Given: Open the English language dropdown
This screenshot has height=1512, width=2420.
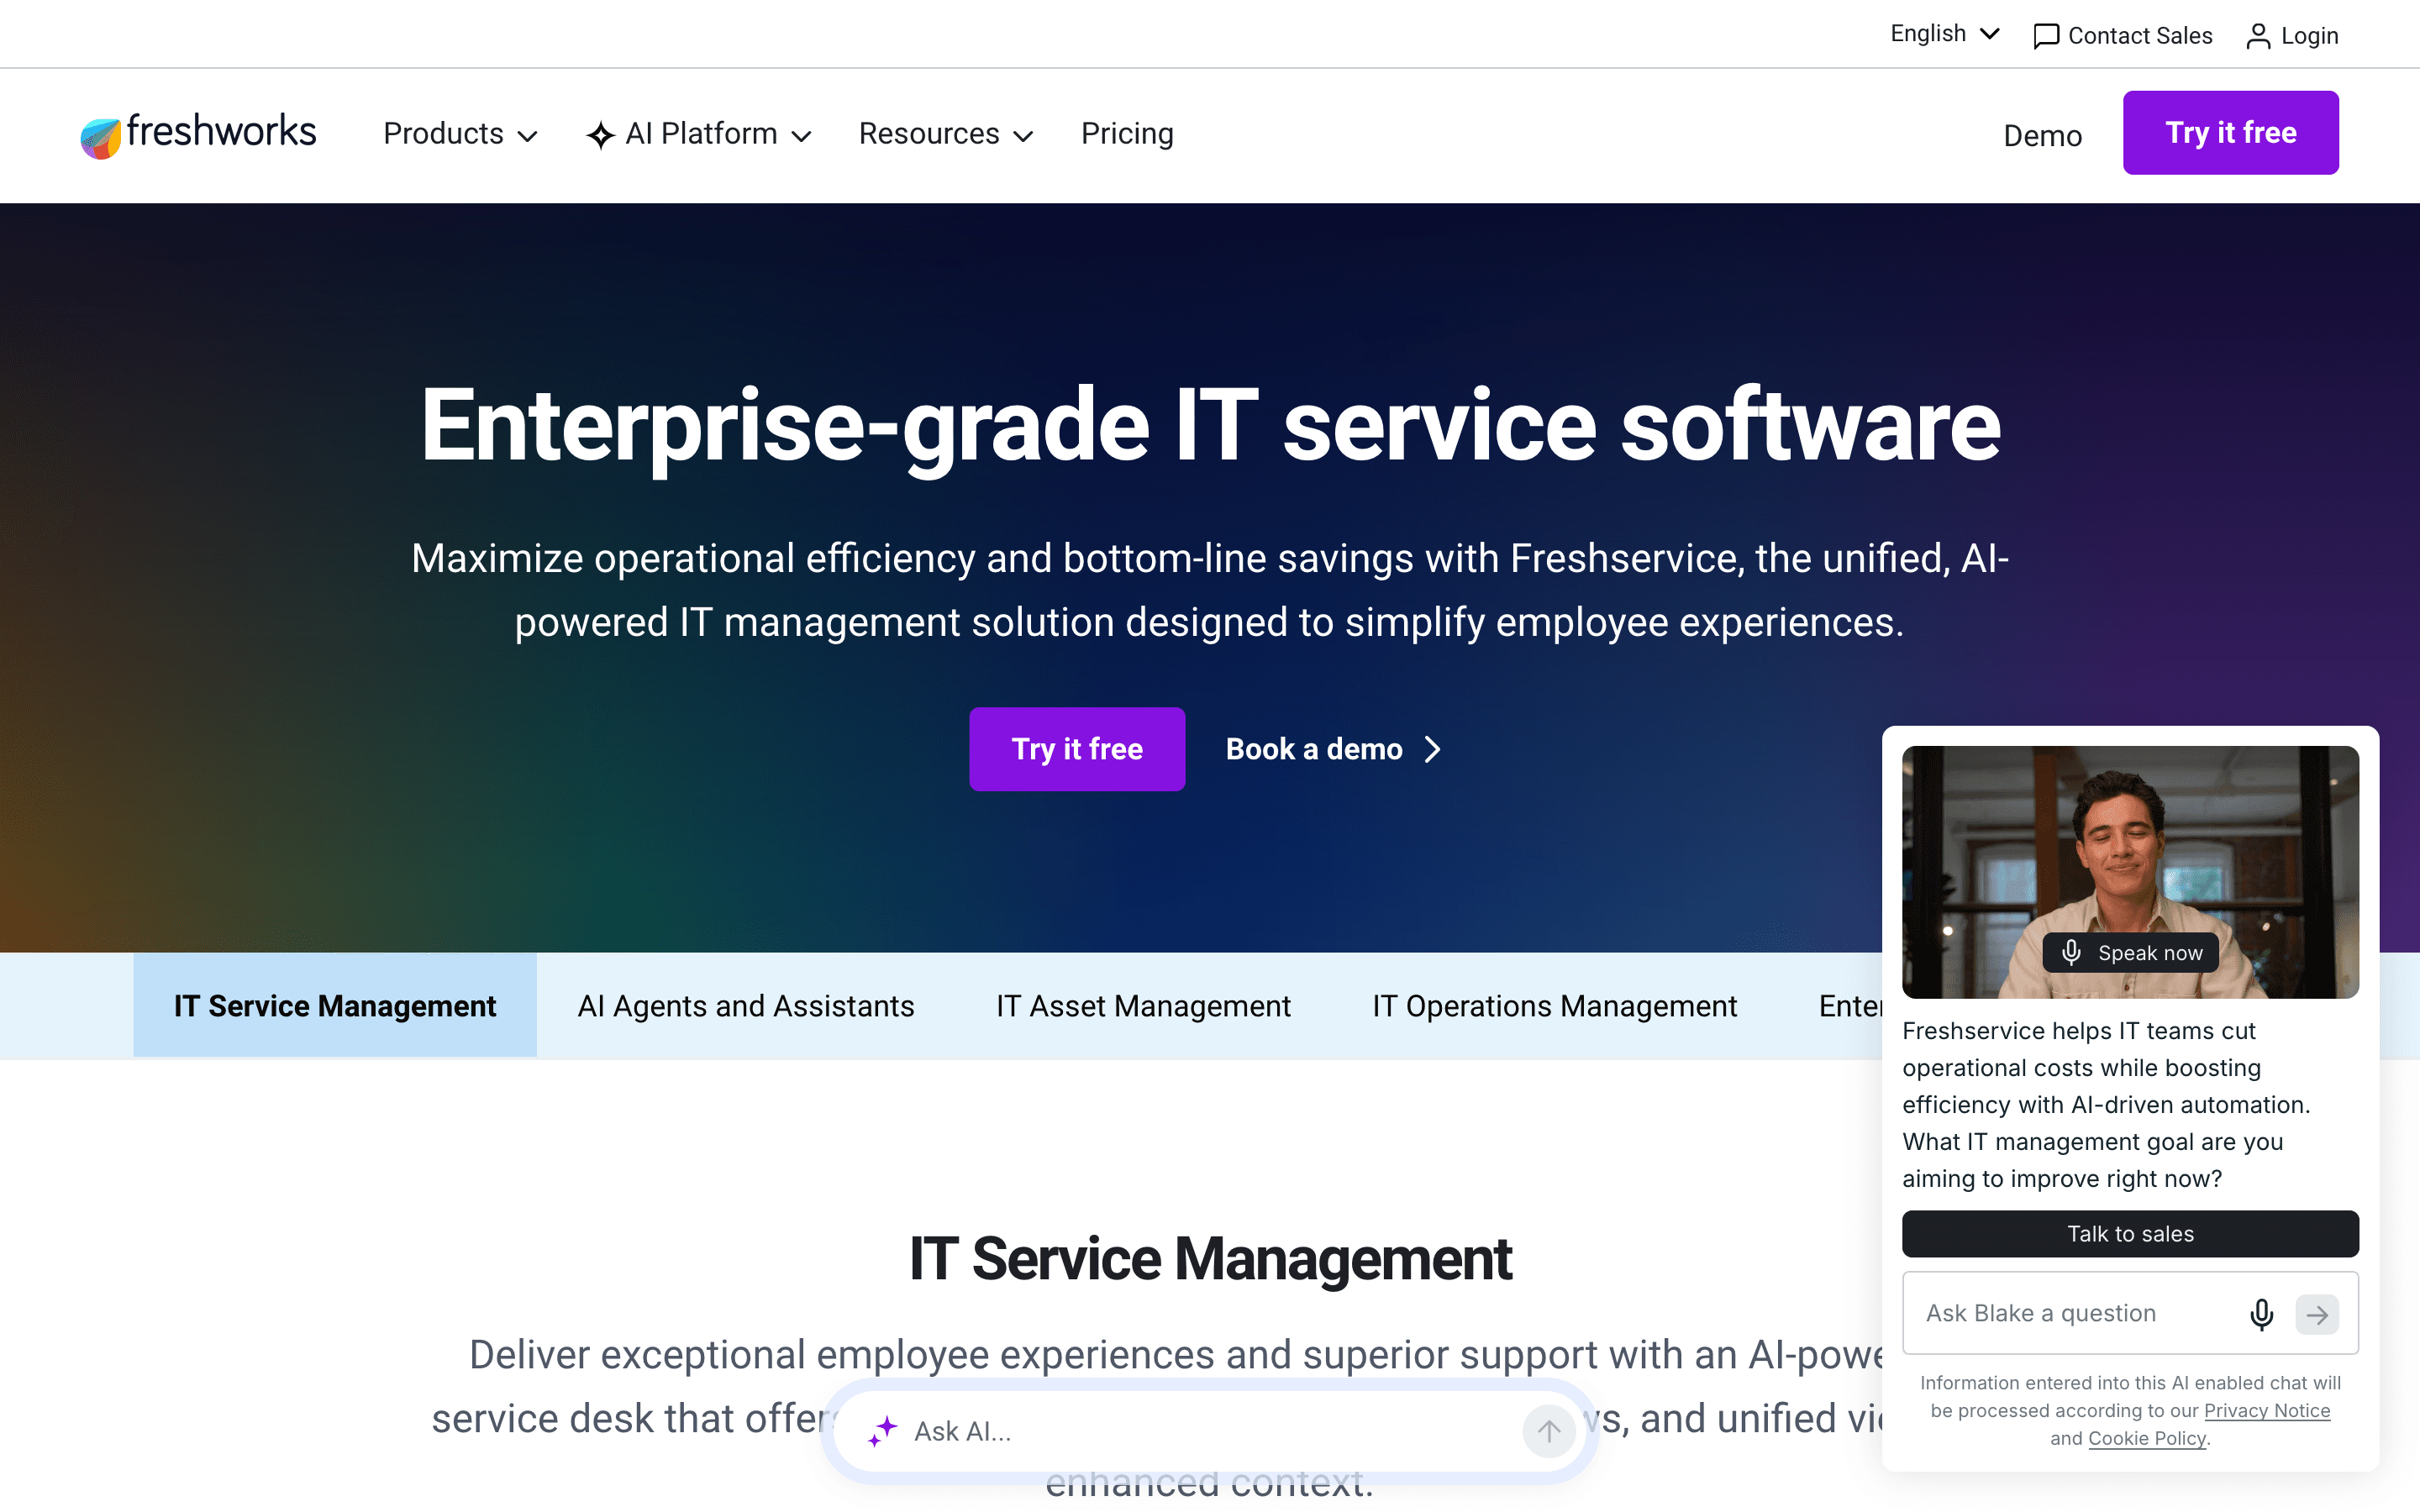Looking at the screenshot, I should point(1944,34).
